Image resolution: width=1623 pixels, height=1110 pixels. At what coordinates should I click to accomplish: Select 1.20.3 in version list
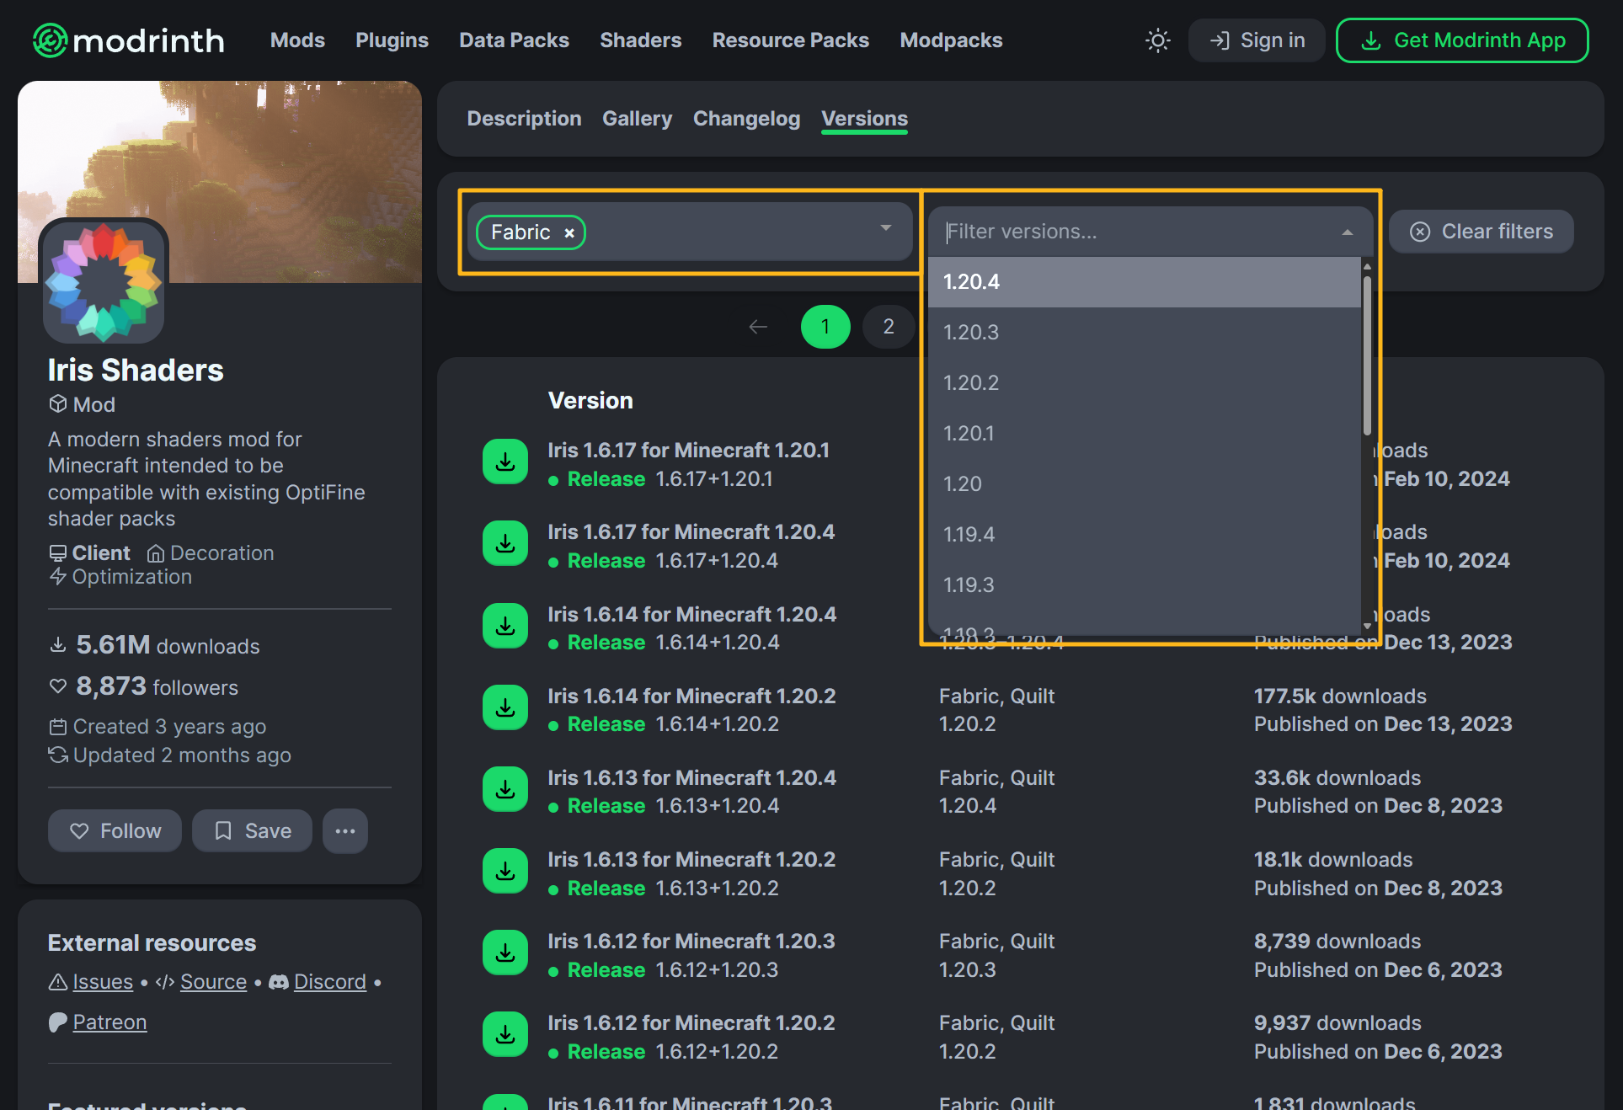(1144, 333)
